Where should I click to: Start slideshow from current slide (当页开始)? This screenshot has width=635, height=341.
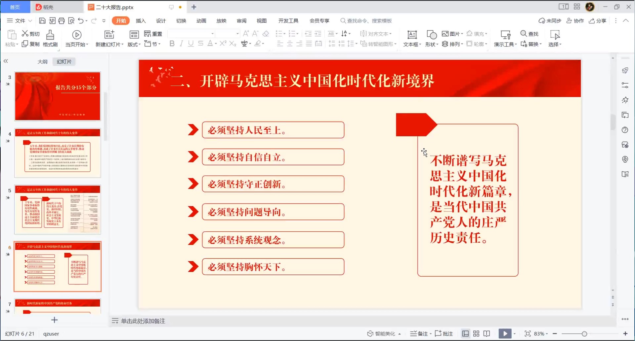point(76,38)
